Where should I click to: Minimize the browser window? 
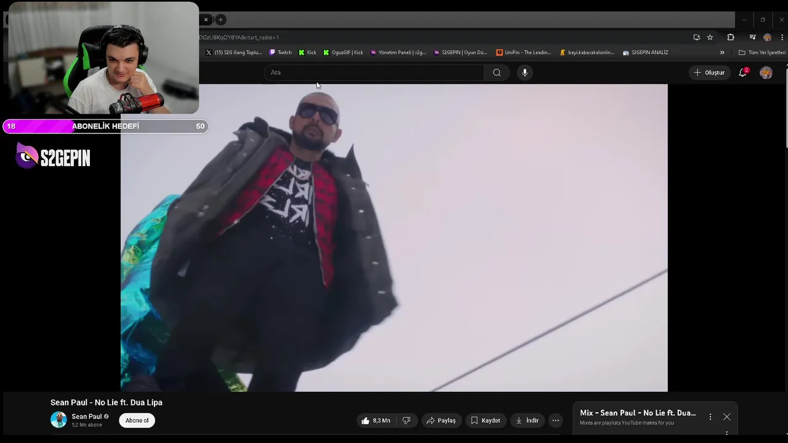coord(744,20)
